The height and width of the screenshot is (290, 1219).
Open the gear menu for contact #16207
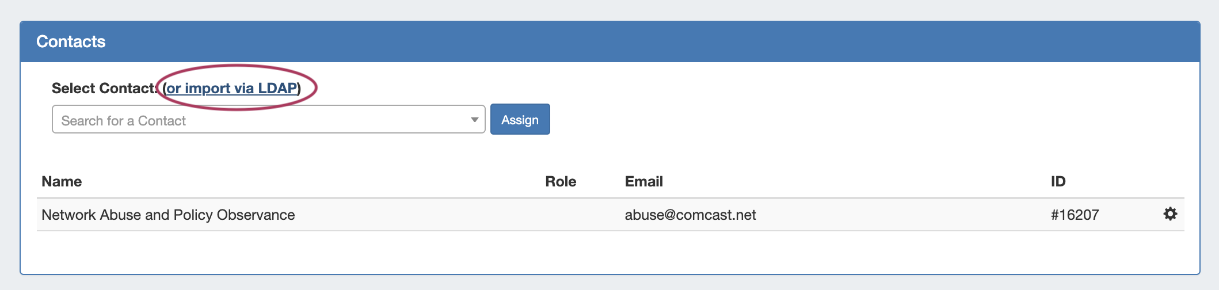tap(1170, 214)
